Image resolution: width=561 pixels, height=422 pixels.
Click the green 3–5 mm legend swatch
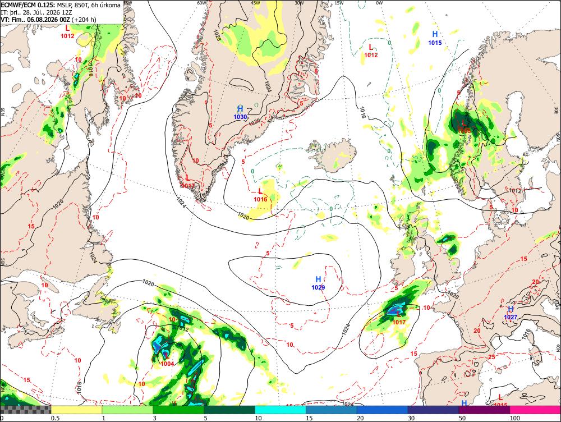click(178, 410)
